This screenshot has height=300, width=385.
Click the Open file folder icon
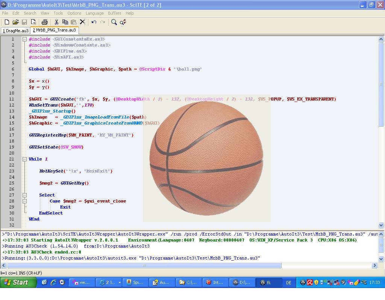coord(15,22)
